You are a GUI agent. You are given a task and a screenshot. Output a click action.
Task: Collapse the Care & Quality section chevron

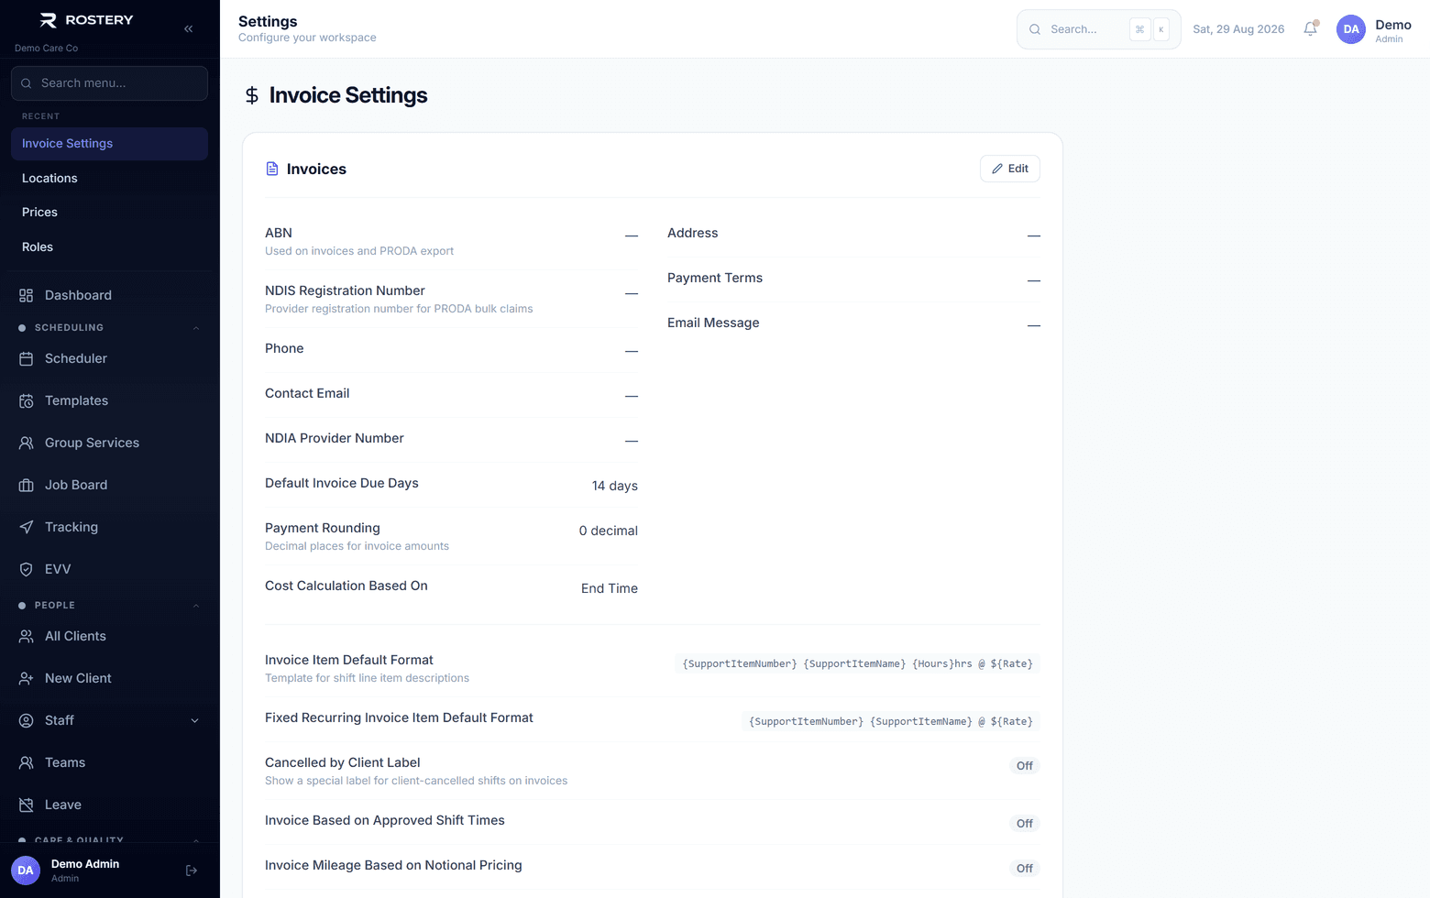point(195,839)
